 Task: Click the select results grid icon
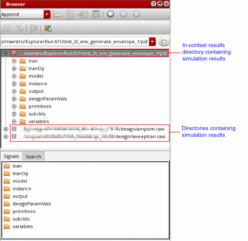coord(48,29)
